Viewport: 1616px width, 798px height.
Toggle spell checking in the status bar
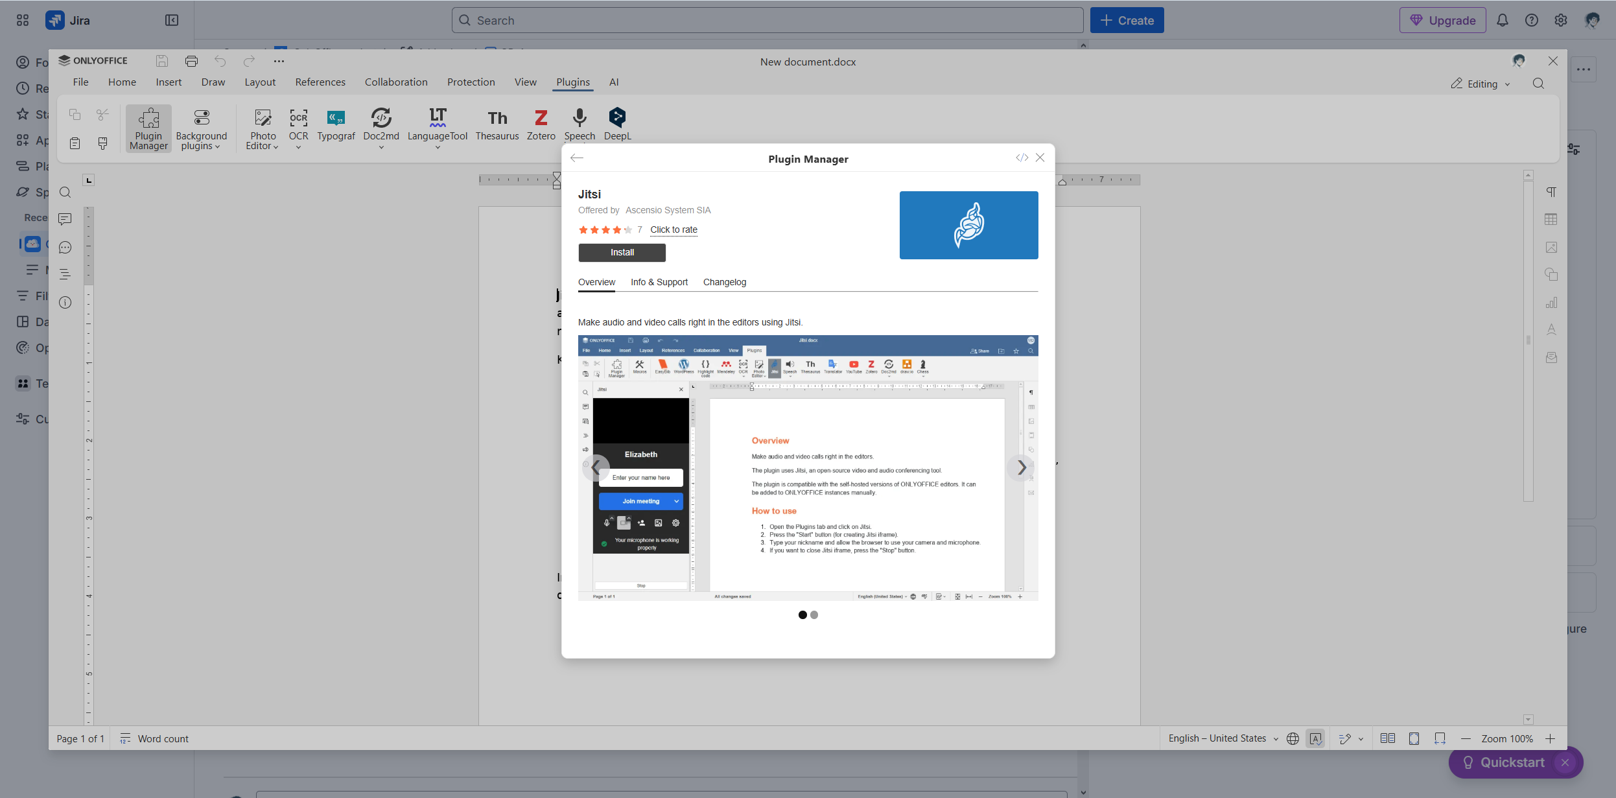1316,738
